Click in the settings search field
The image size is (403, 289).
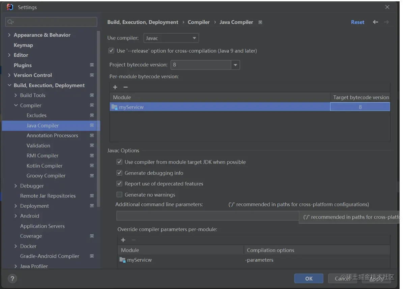point(51,22)
